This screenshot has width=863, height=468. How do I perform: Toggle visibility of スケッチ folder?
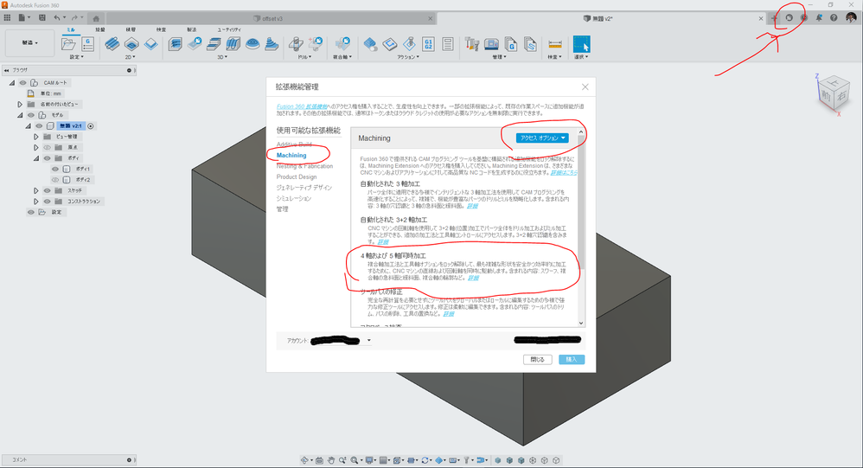coord(48,190)
